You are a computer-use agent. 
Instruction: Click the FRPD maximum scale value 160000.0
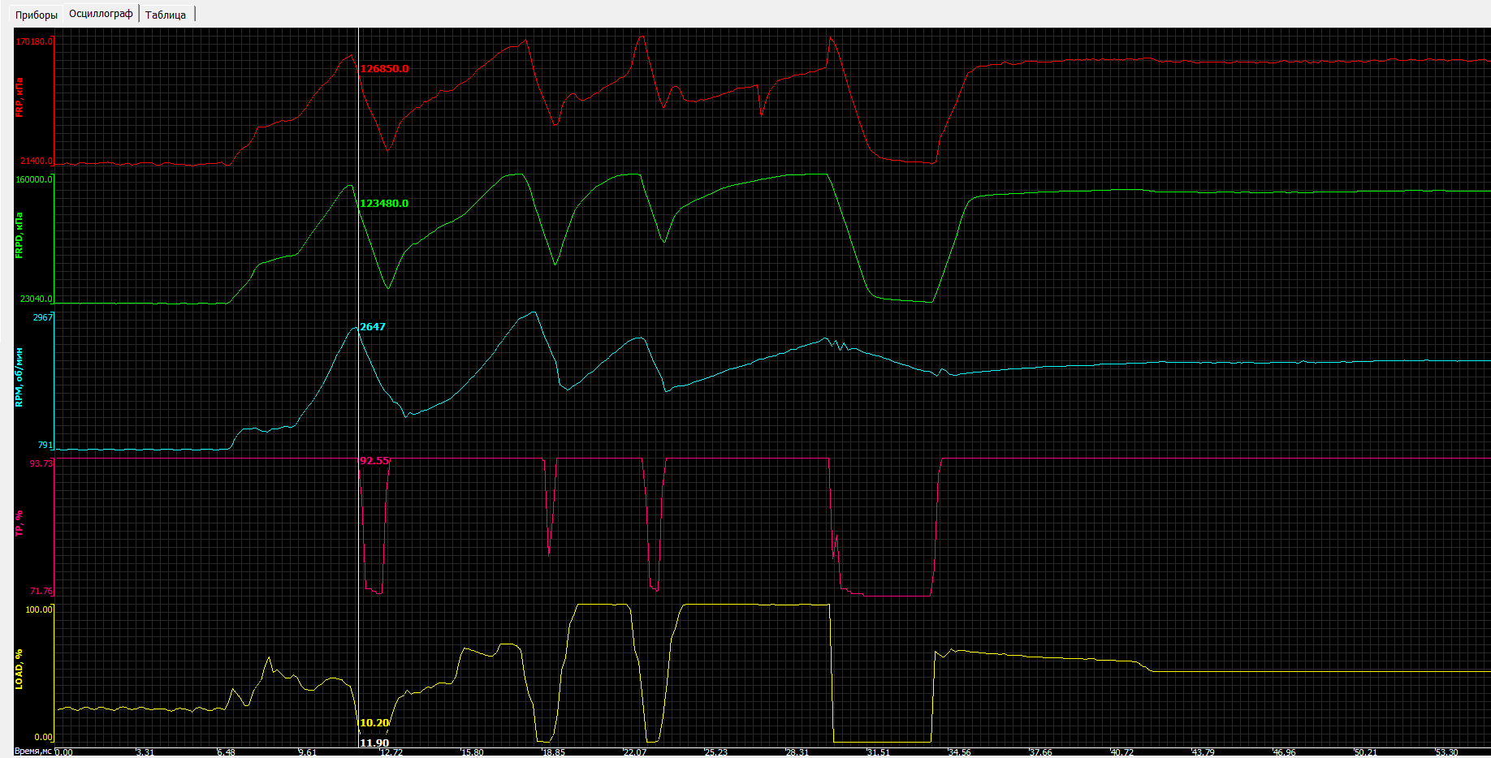pos(35,179)
